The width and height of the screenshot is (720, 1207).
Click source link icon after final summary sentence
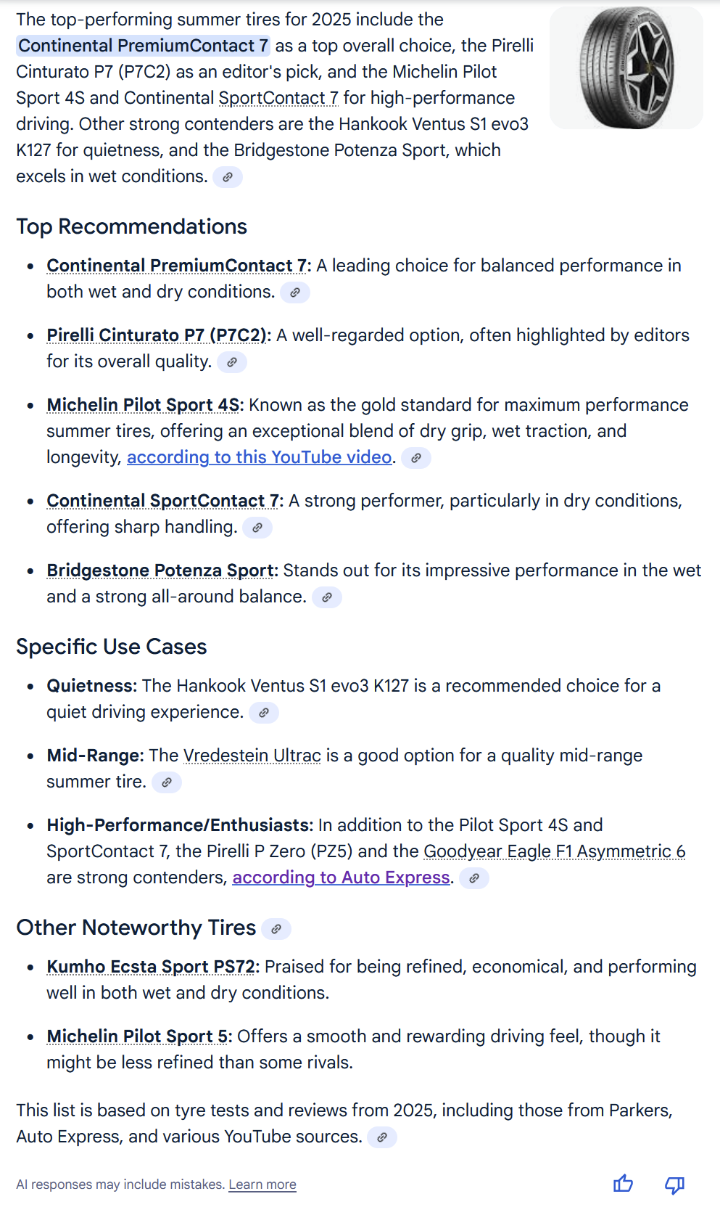(382, 1137)
